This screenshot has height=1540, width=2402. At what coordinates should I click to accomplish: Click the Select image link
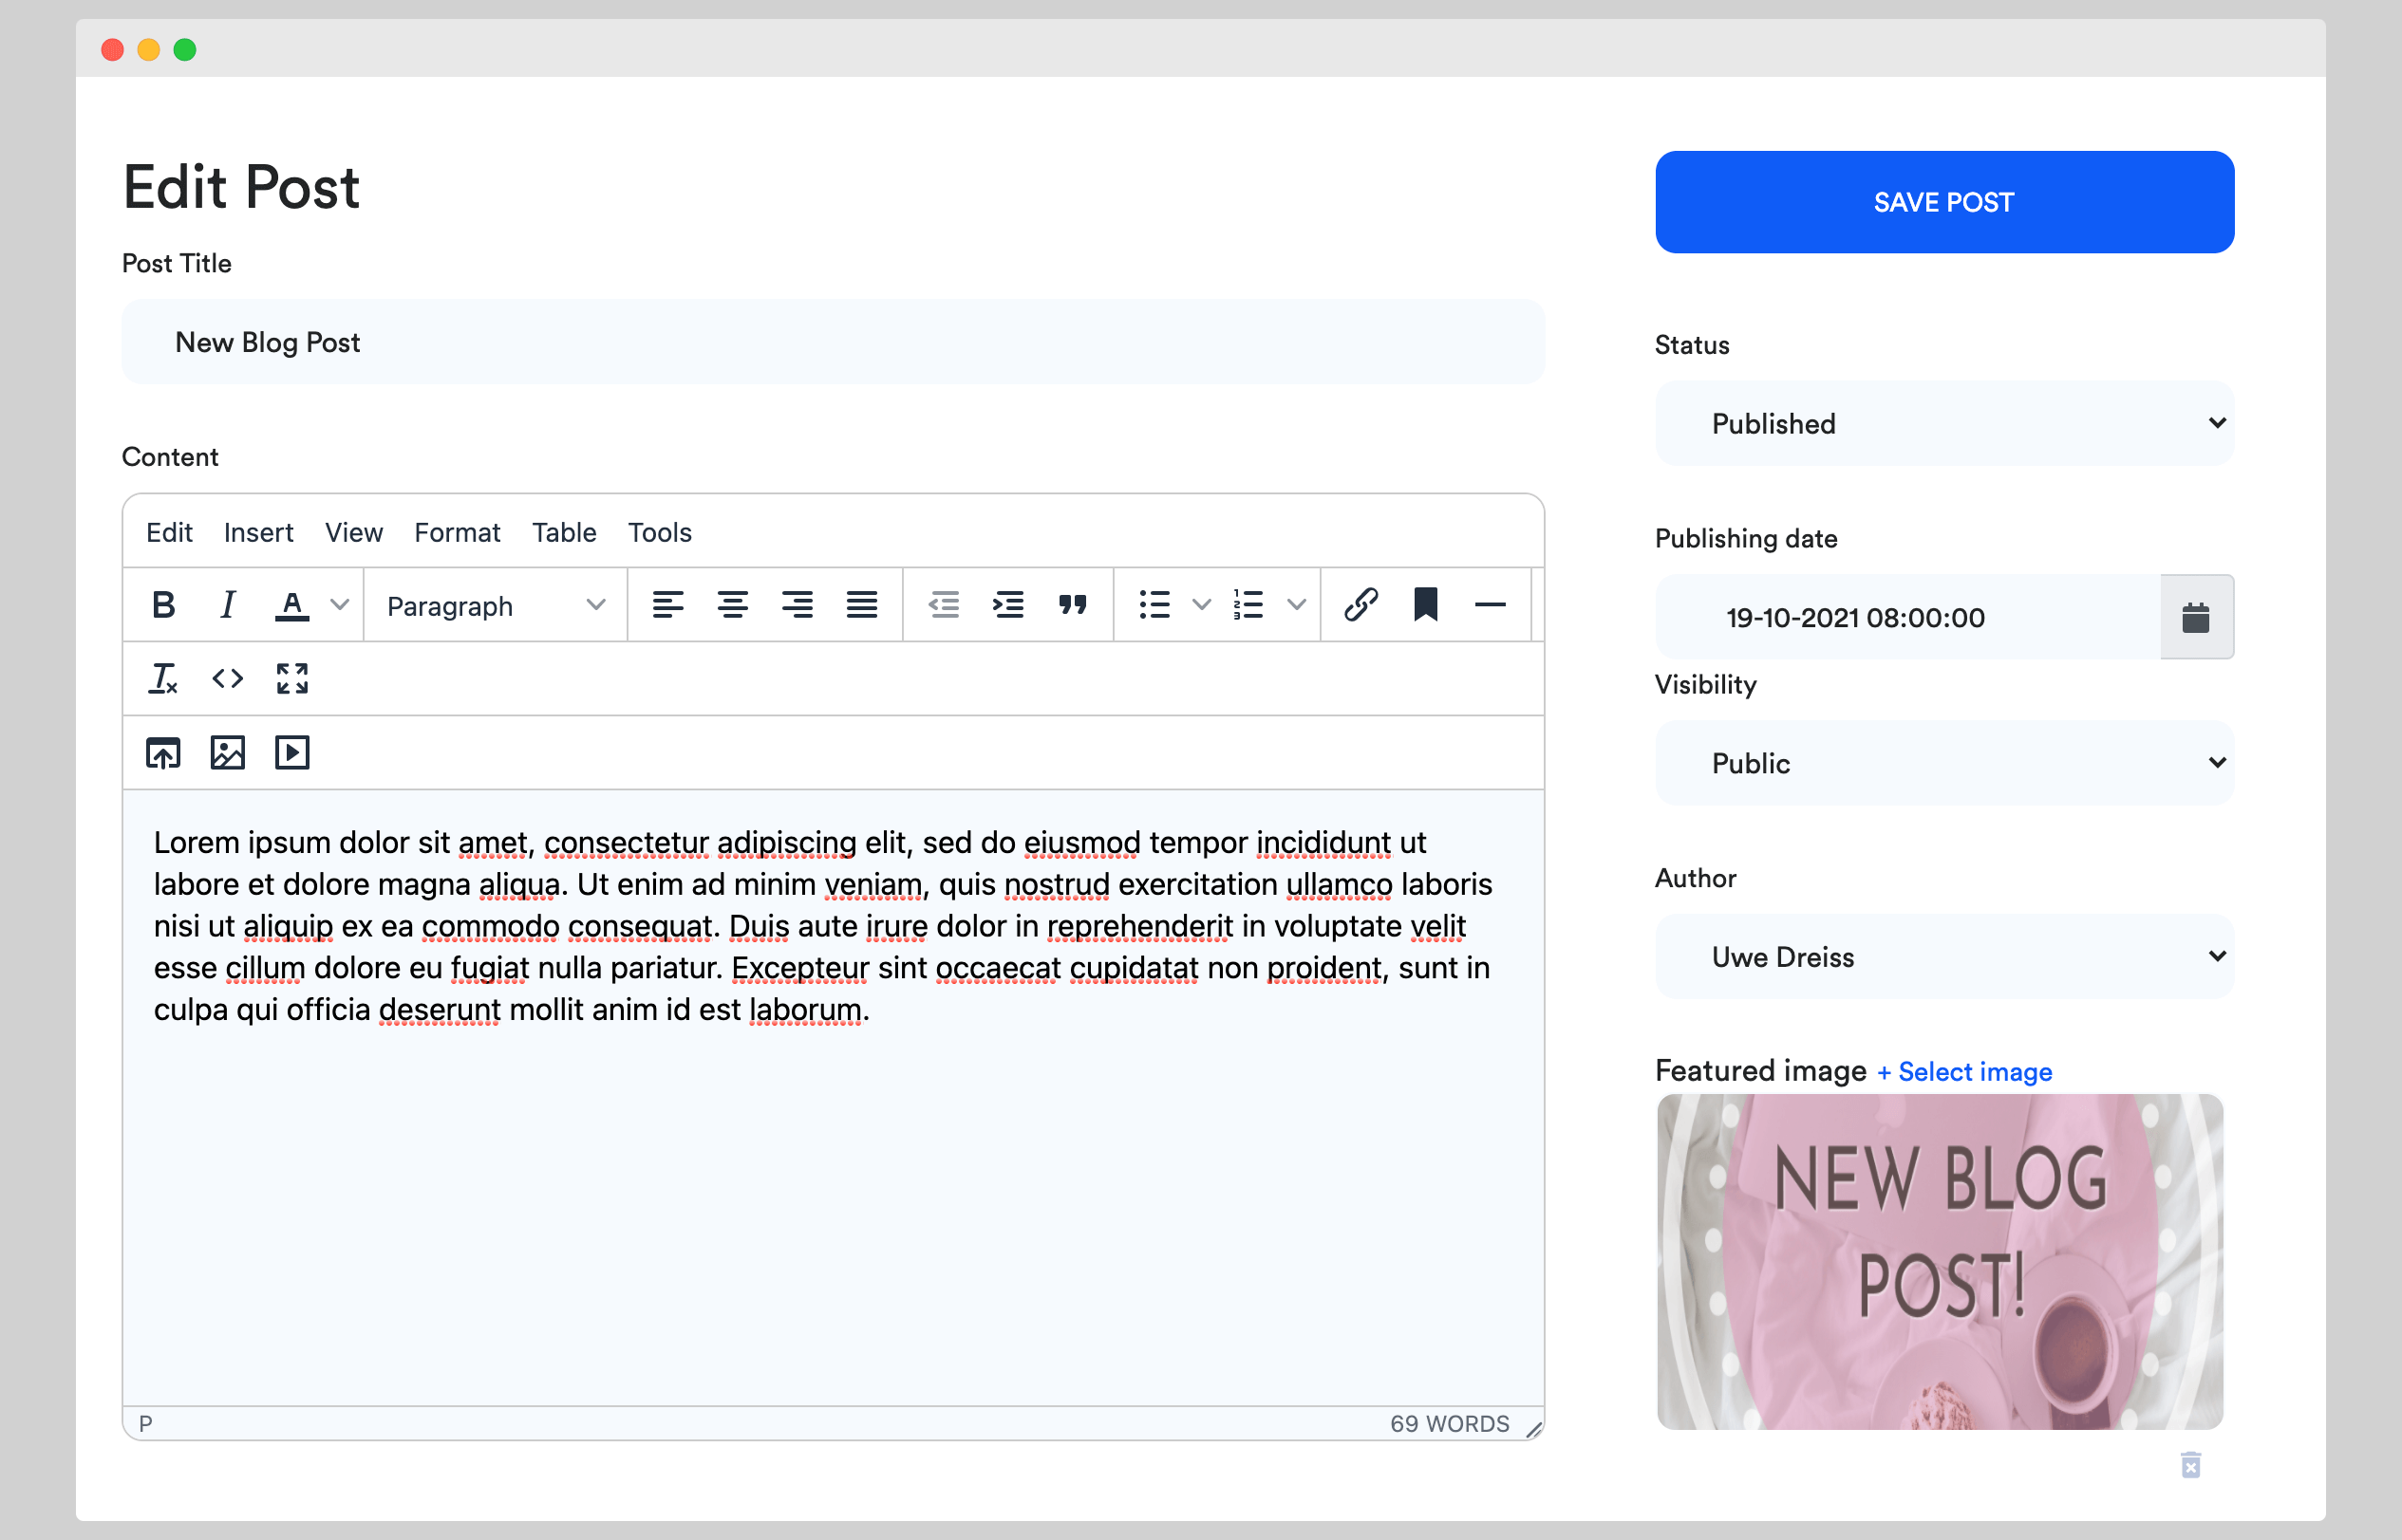pos(1963,1072)
